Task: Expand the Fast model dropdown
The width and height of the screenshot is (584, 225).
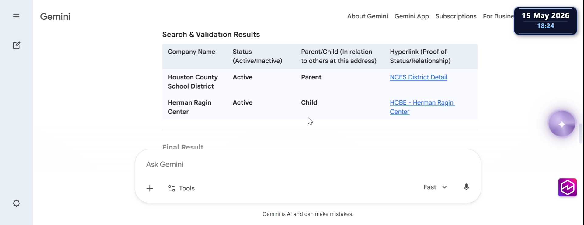Action: 435,187
